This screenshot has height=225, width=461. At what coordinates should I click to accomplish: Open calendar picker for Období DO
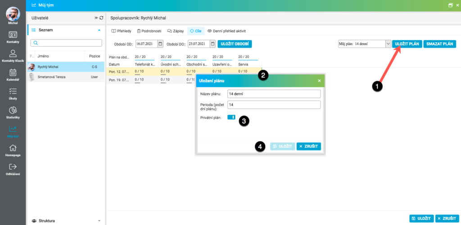click(212, 44)
